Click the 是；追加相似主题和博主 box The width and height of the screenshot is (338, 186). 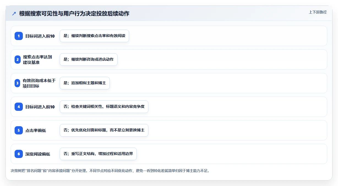pos(85,83)
